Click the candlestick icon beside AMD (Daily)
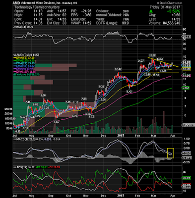Image resolution: width=195 pixels, height=198 pixels. [14, 55]
